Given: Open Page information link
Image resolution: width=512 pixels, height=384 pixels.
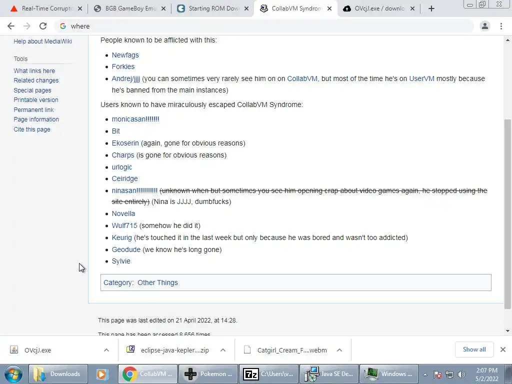Looking at the screenshot, I should pos(36,119).
